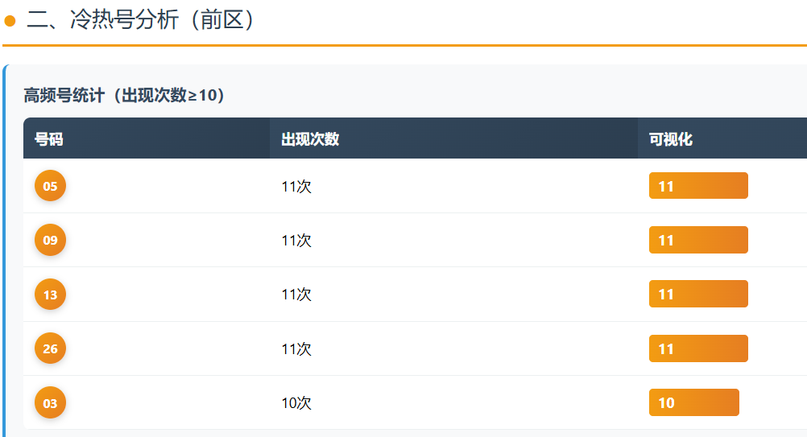This screenshot has width=807, height=437.
Task: Click the frequency bar in the 09 row
Action: tap(698, 240)
